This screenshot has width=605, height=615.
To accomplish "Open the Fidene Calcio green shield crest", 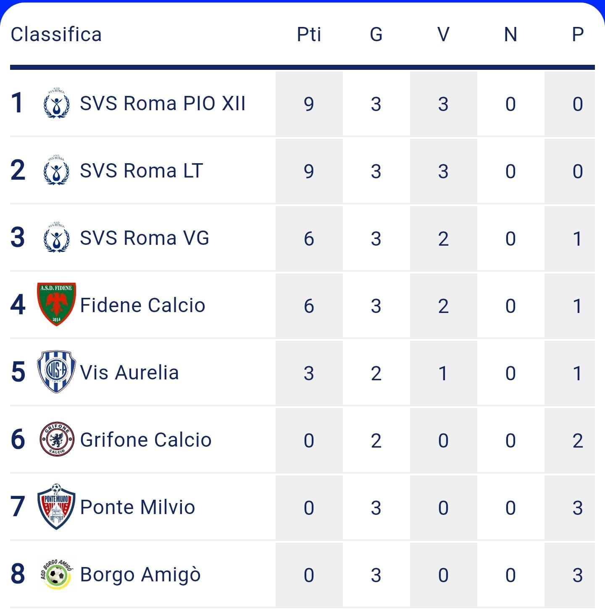I will click(56, 305).
